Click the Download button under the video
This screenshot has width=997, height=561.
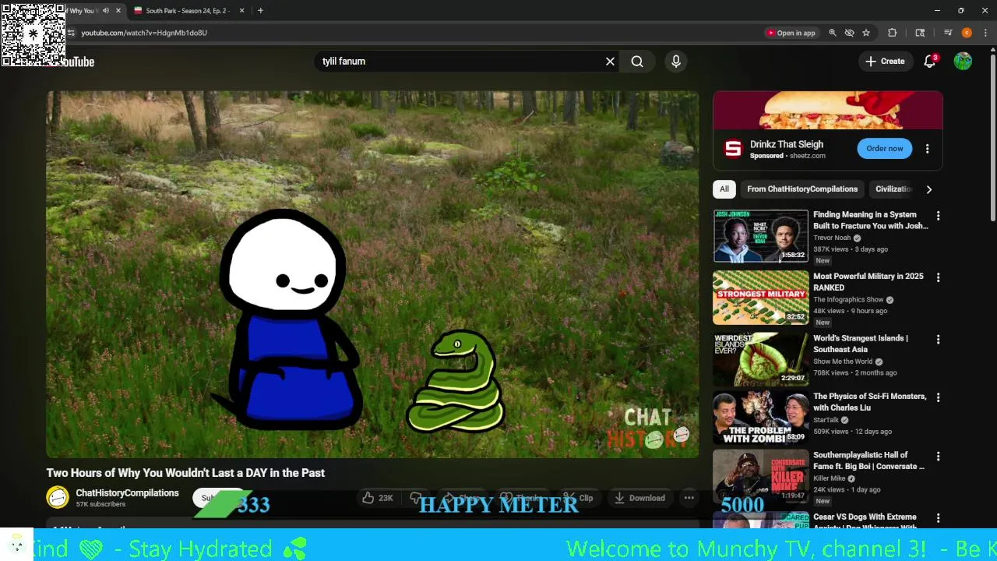639,498
